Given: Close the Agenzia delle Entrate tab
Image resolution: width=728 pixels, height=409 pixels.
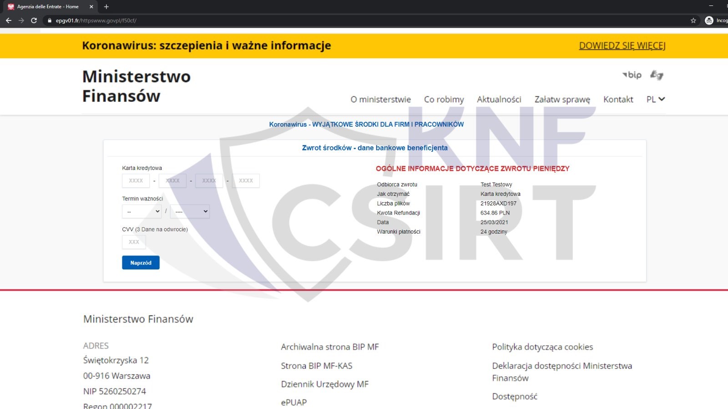Looking at the screenshot, I should click(x=91, y=7).
